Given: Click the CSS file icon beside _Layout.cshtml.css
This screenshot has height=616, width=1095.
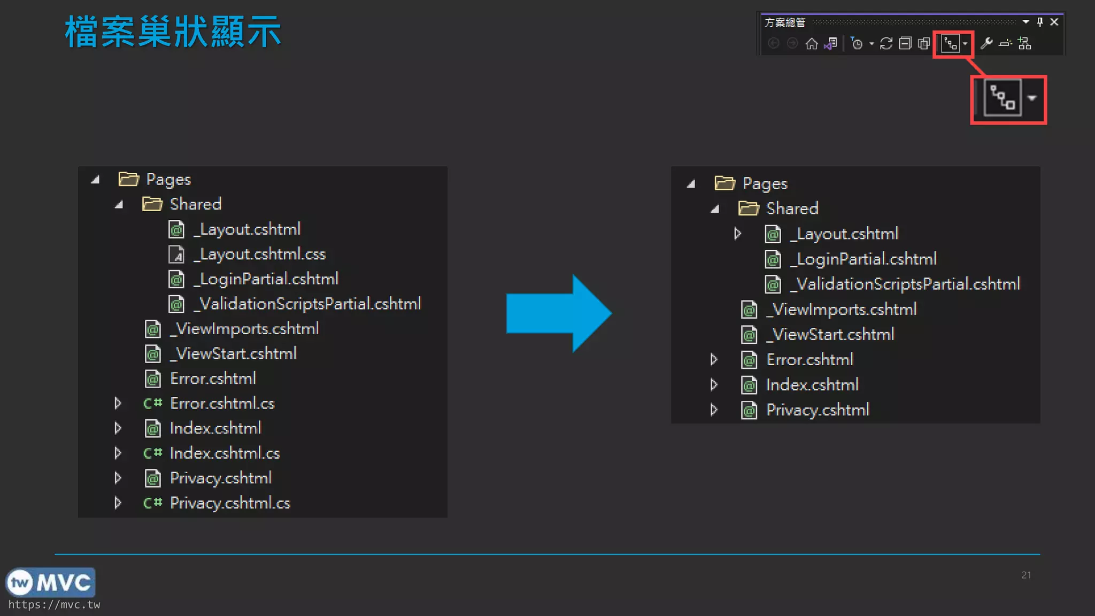Looking at the screenshot, I should [176, 255].
